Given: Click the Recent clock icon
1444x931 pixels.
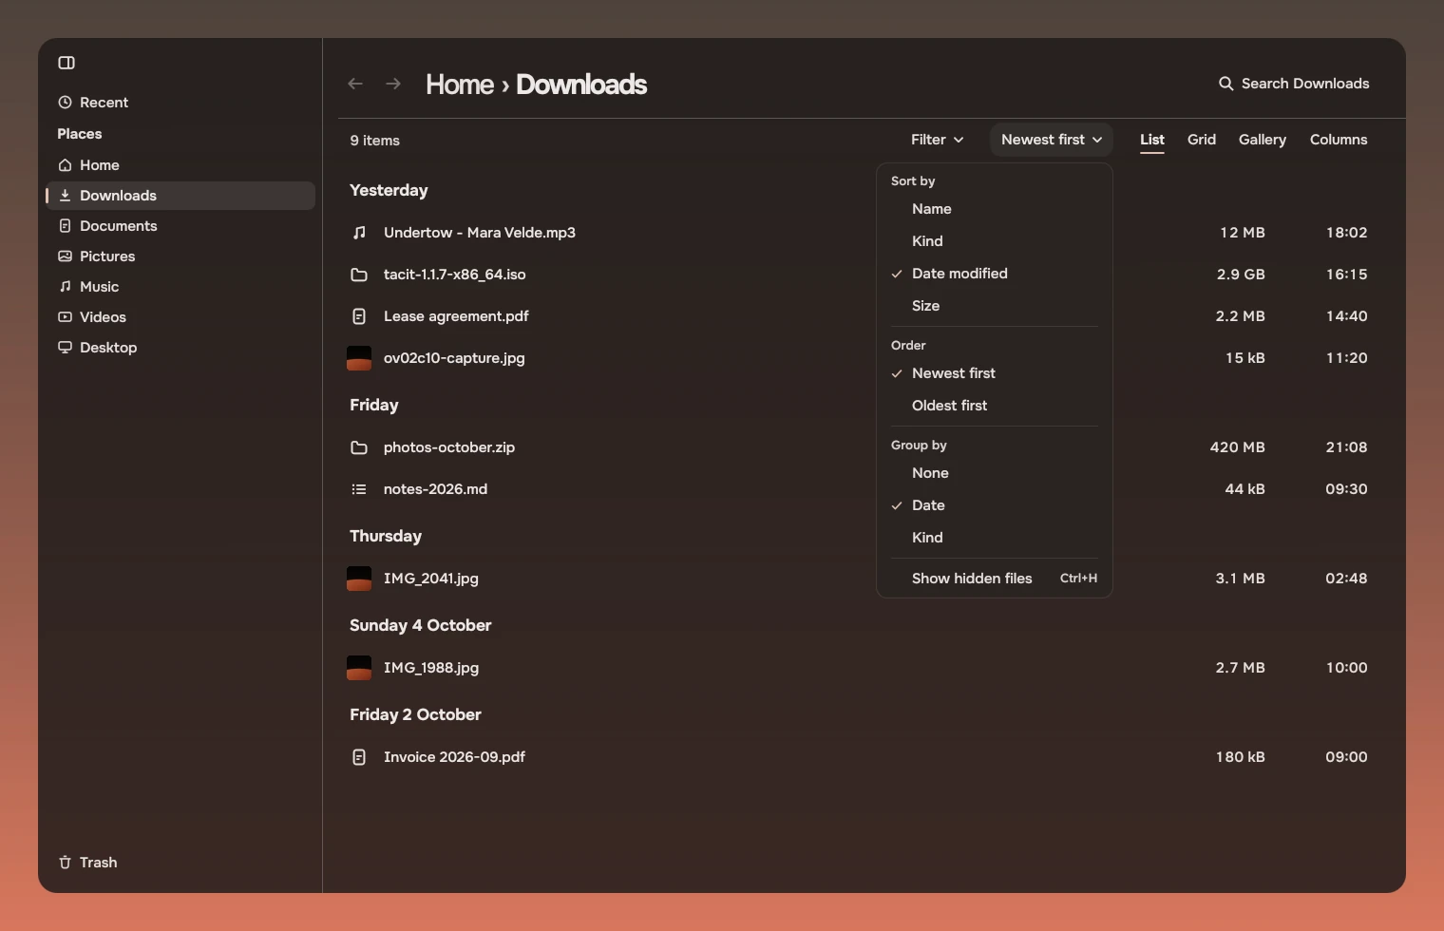Looking at the screenshot, I should pyautogui.click(x=65, y=103).
